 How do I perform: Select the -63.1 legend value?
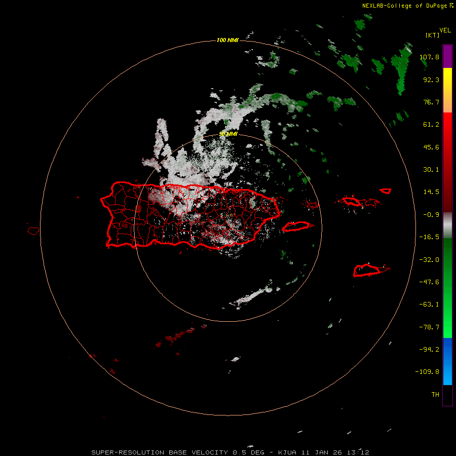coord(429,305)
